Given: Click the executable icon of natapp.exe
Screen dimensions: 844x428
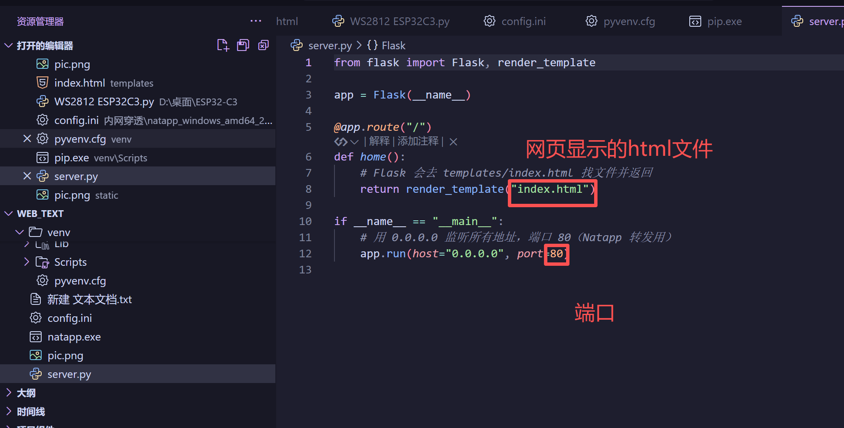Looking at the screenshot, I should click(36, 337).
